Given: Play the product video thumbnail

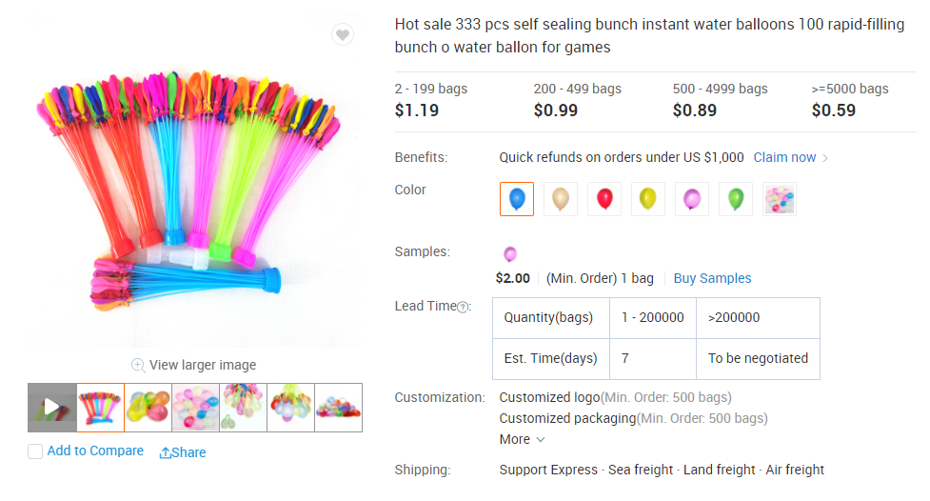Looking at the screenshot, I should coord(51,408).
